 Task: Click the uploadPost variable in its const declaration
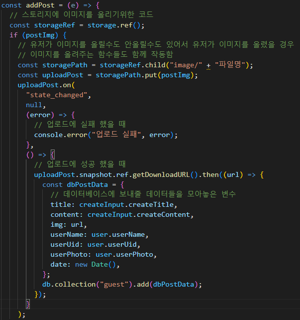click(x=63, y=75)
